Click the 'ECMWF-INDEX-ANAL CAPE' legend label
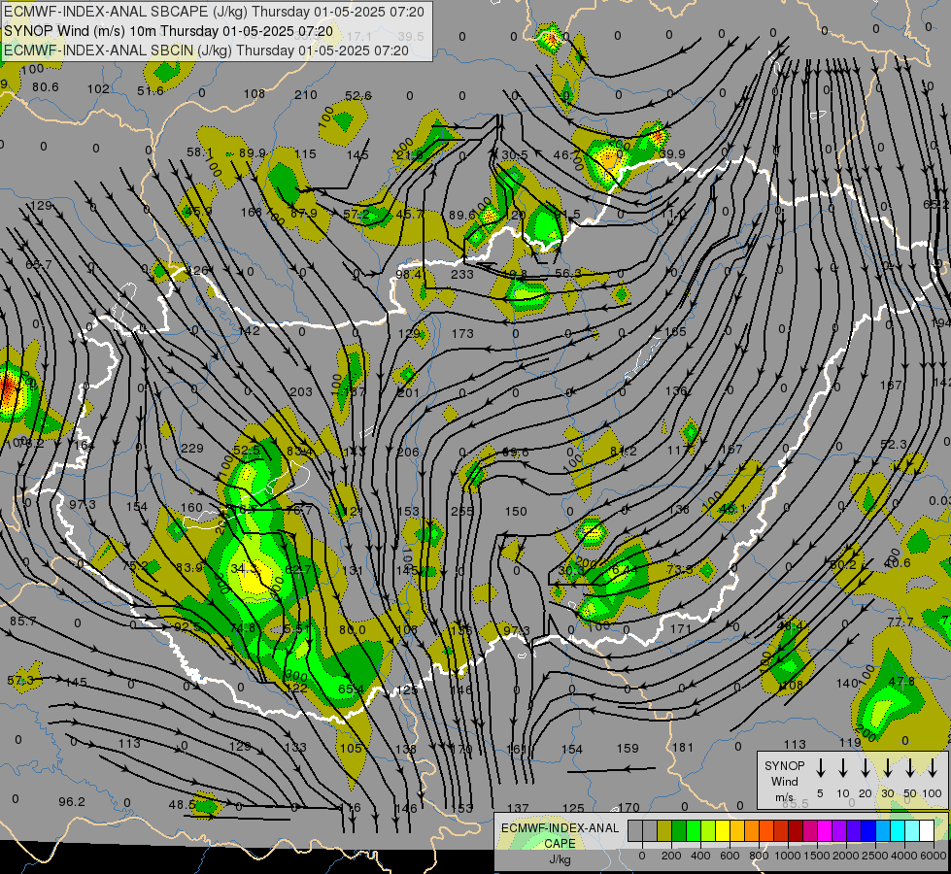The image size is (951, 874). click(x=560, y=836)
